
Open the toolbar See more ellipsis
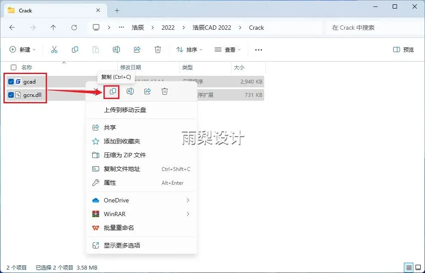pos(259,50)
